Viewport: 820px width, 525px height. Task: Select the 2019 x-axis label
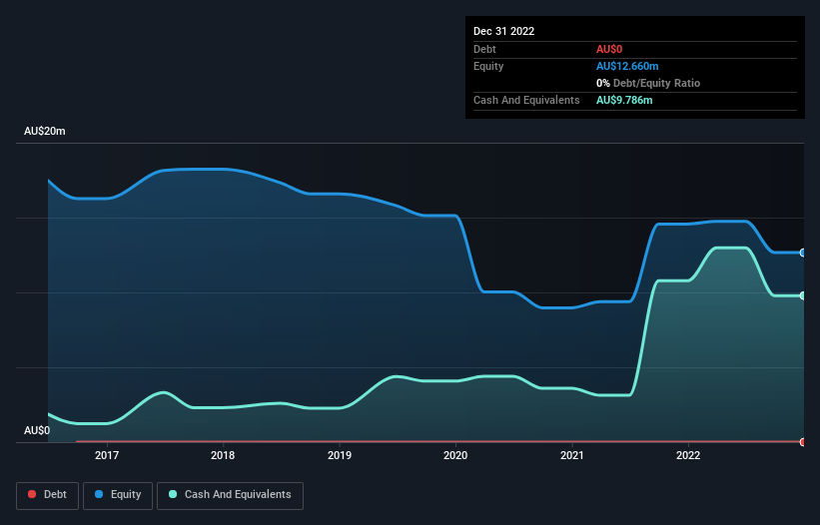click(340, 455)
